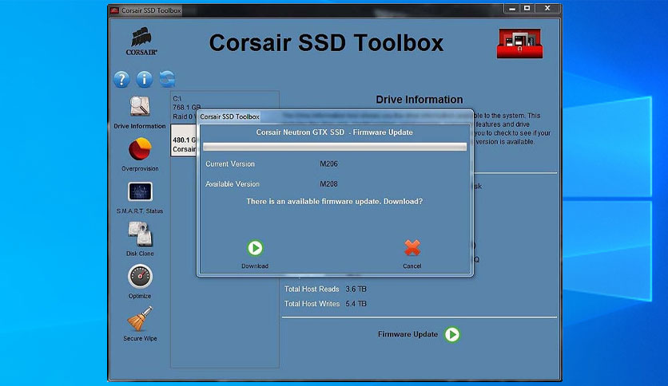Click the green Download arrow in dialog
Screen dimensions: 668x386
point(255,248)
